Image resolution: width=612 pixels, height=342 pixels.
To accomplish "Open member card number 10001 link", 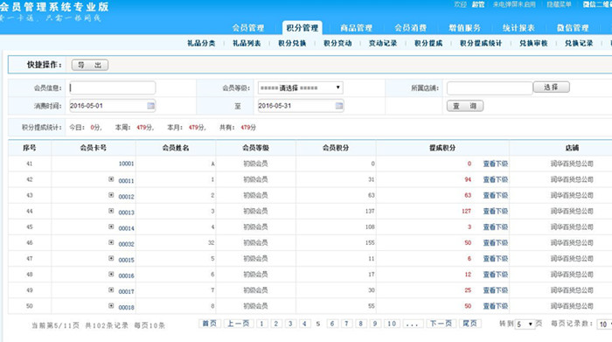I will click(x=126, y=164).
